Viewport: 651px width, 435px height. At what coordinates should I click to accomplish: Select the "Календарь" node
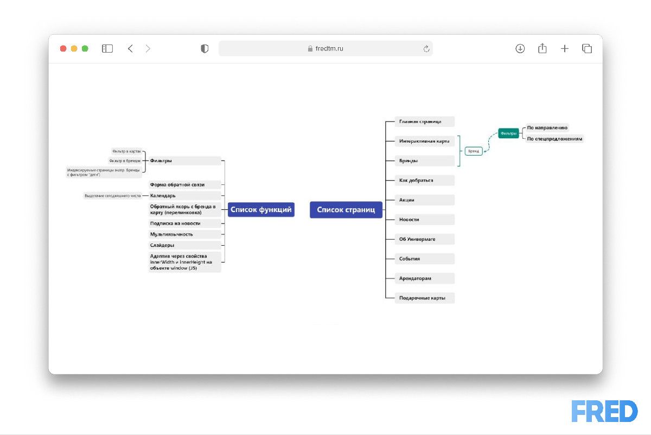[184, 195]
